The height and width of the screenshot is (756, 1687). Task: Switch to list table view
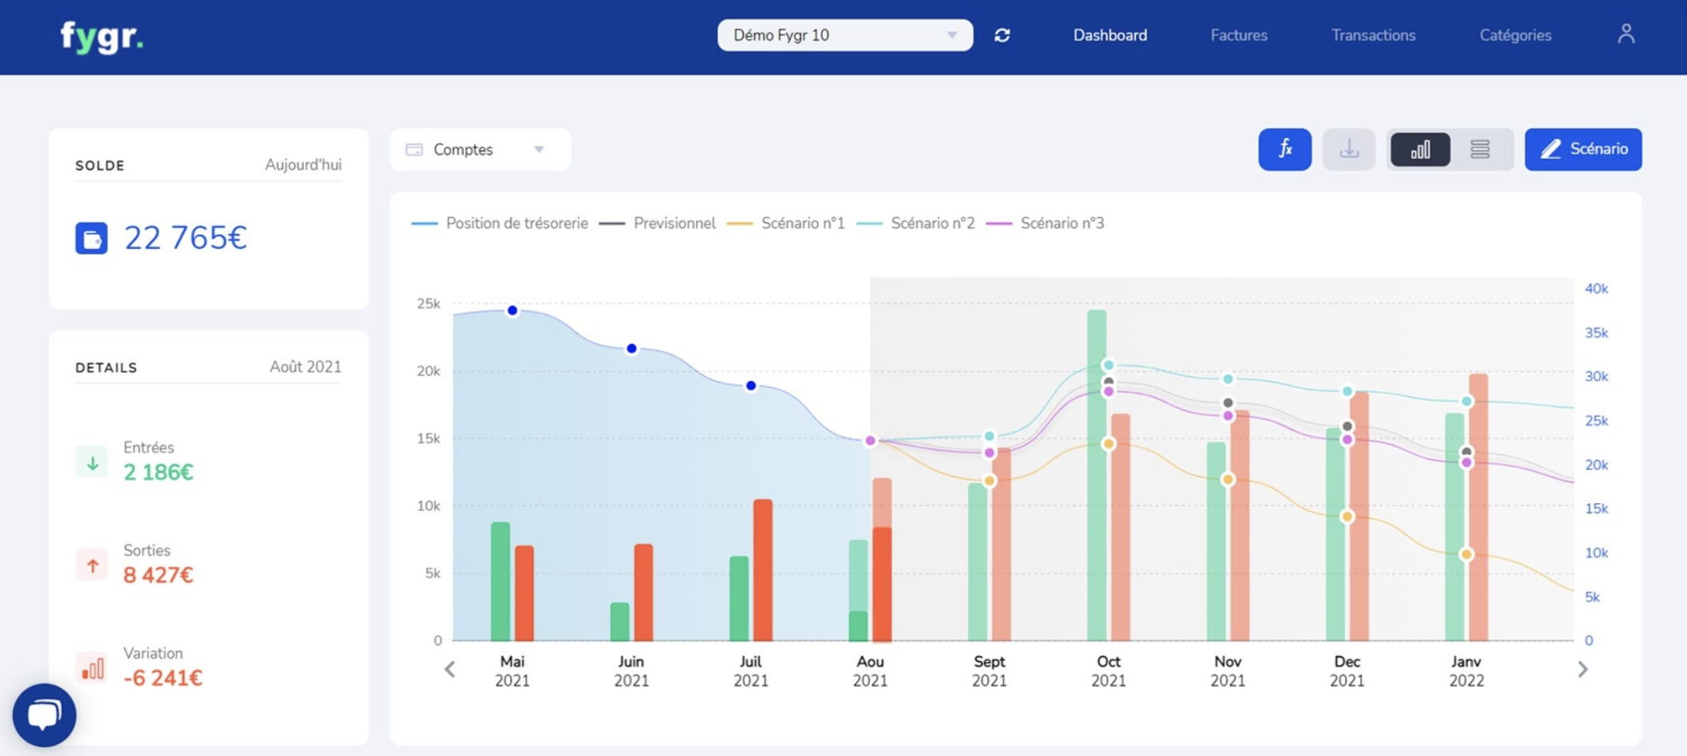(1480, 149)
